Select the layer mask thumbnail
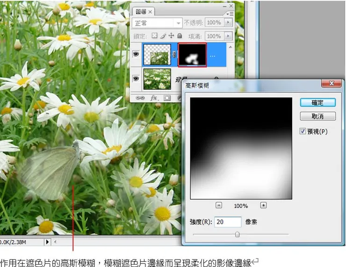This screenshot has height=267, width=346. coord(192,55)
